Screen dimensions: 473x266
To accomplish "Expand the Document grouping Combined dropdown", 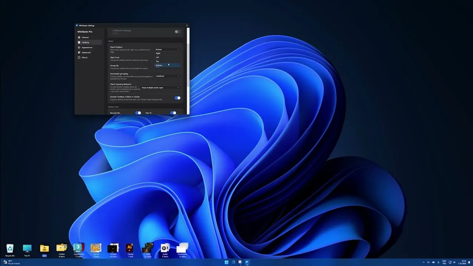I will click(167, 76).
